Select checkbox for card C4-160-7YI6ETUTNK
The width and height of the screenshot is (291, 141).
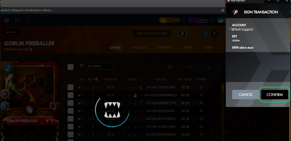70,87
